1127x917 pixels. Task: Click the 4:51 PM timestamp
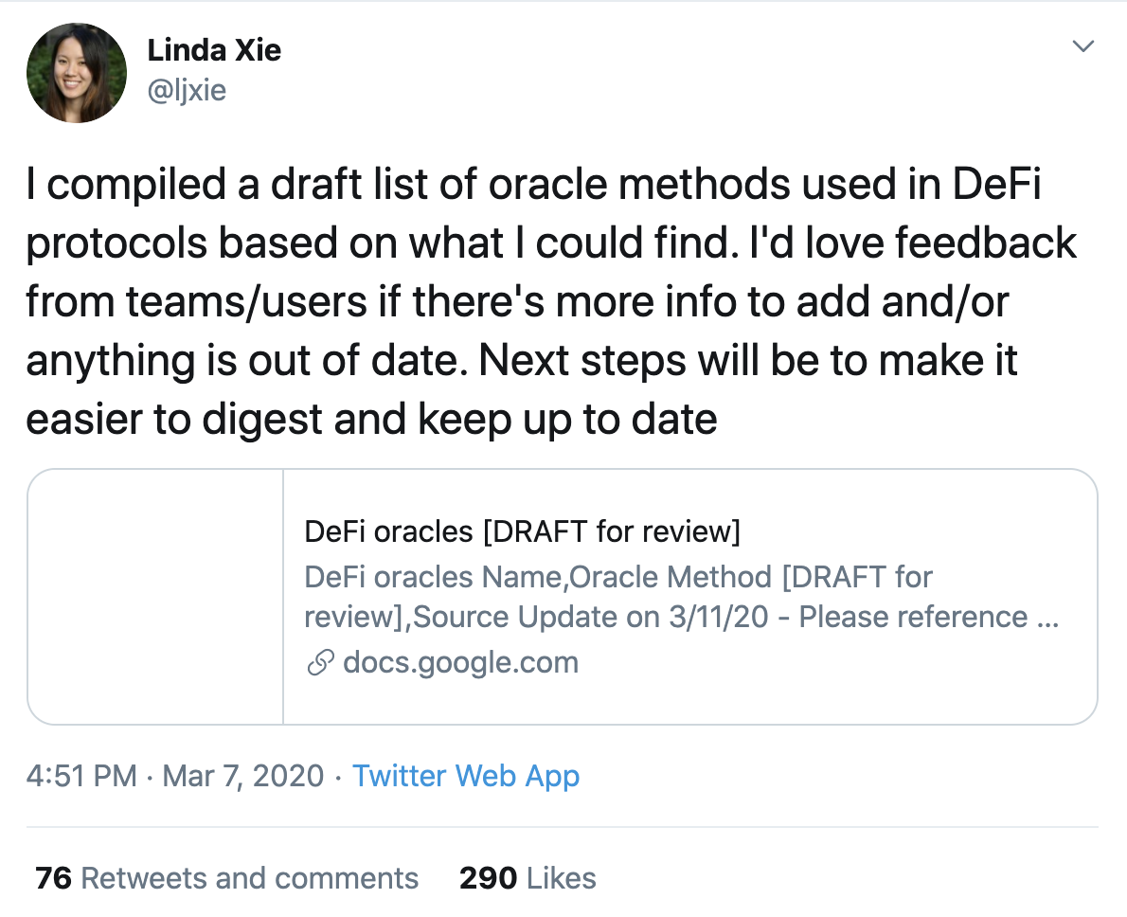pyautogui.click(x=81, y=776)
